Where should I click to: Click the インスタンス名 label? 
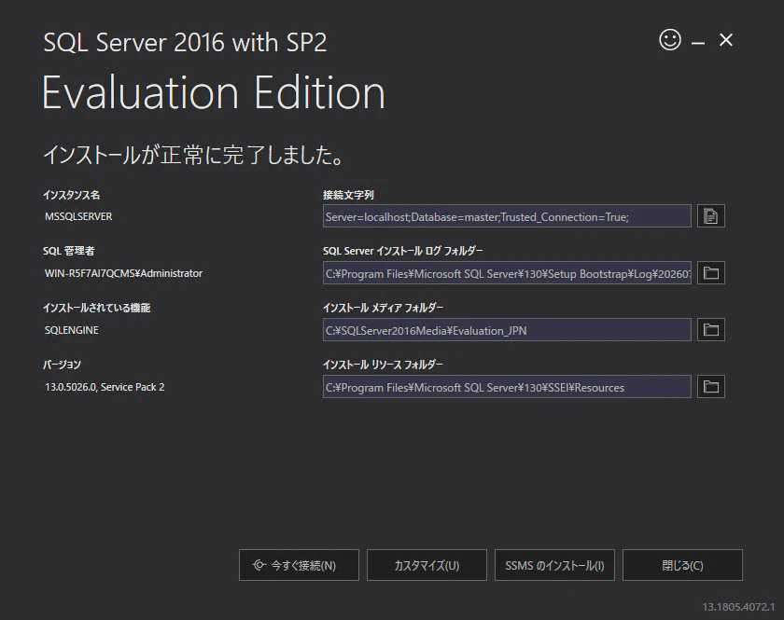(x=72, y=195)
